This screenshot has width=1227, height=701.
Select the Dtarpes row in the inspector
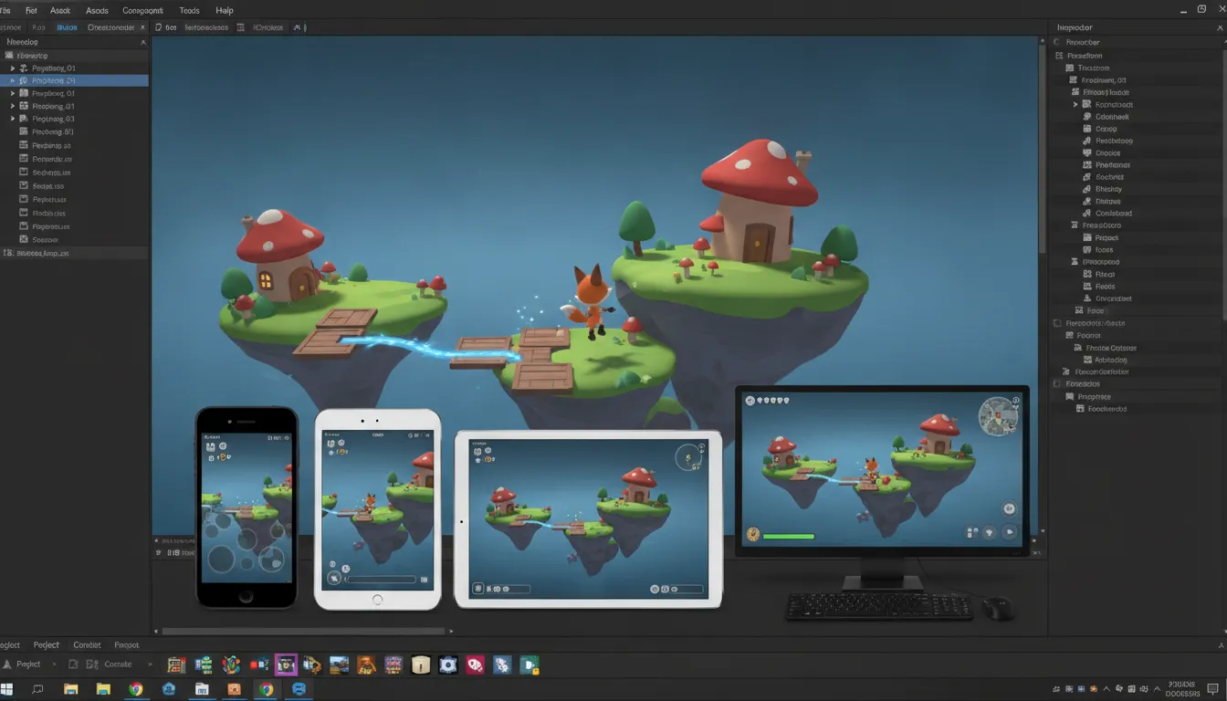(1107, 201)
